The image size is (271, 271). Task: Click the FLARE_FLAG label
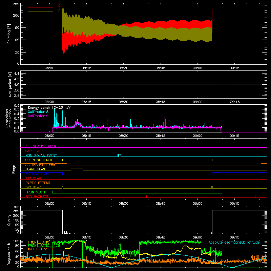(x=35, y=169)
